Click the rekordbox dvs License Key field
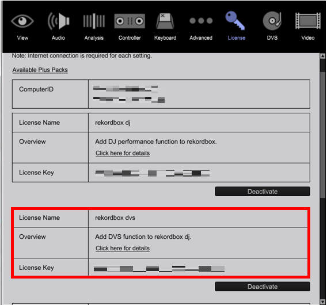 point(198,268)
